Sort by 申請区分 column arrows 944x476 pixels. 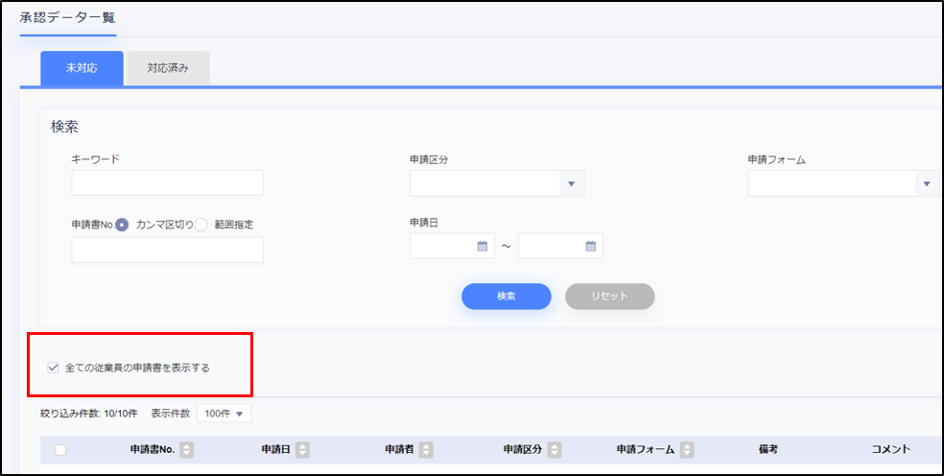tap(554, 449)
